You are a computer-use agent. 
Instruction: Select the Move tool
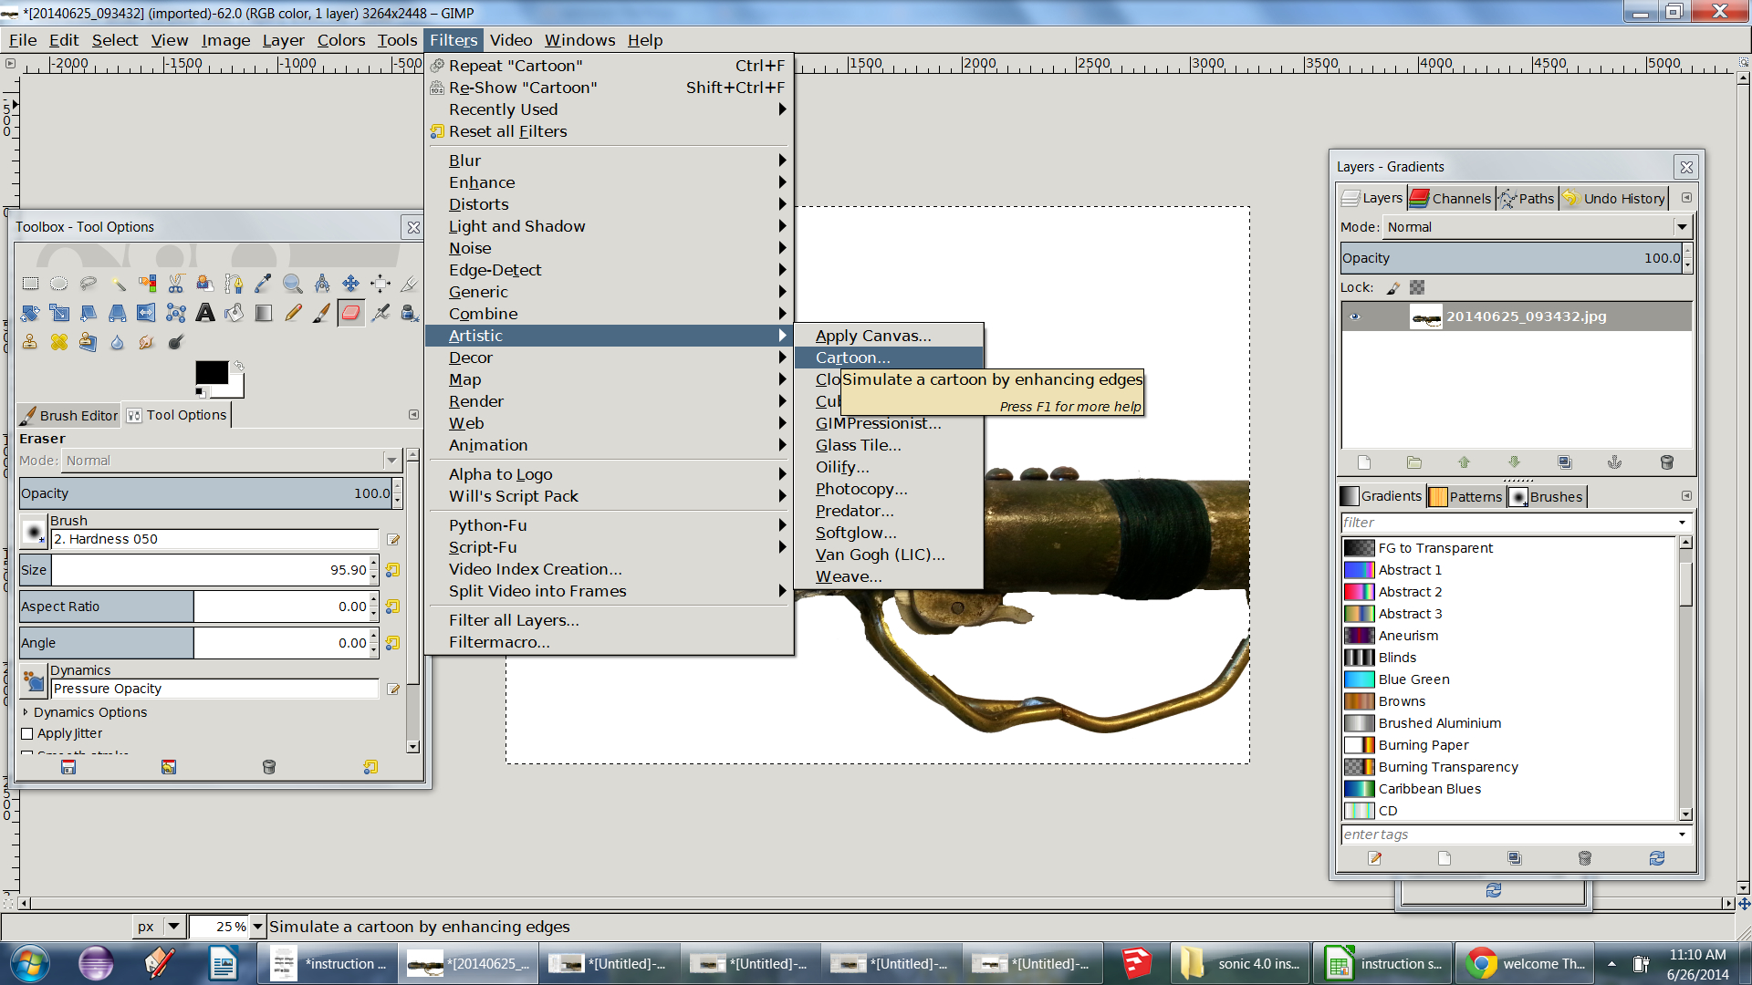[x=351, y=284]
